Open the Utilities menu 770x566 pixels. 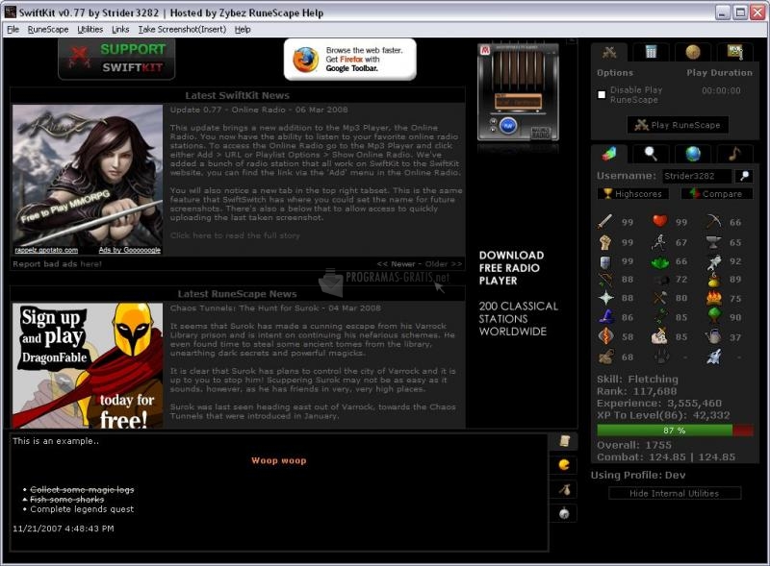[90, 30]
